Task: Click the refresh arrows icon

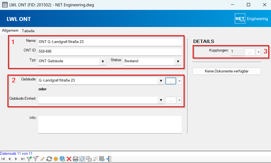Action: 49,159
